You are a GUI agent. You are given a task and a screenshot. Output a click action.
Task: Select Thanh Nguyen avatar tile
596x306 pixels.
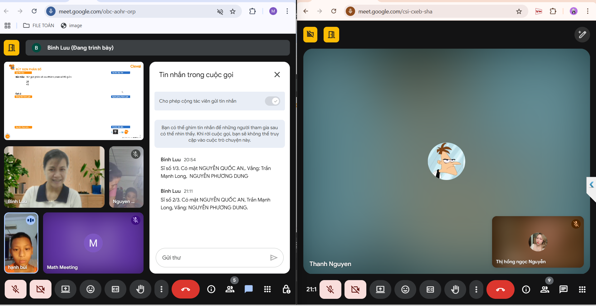[x=447, y=161]
